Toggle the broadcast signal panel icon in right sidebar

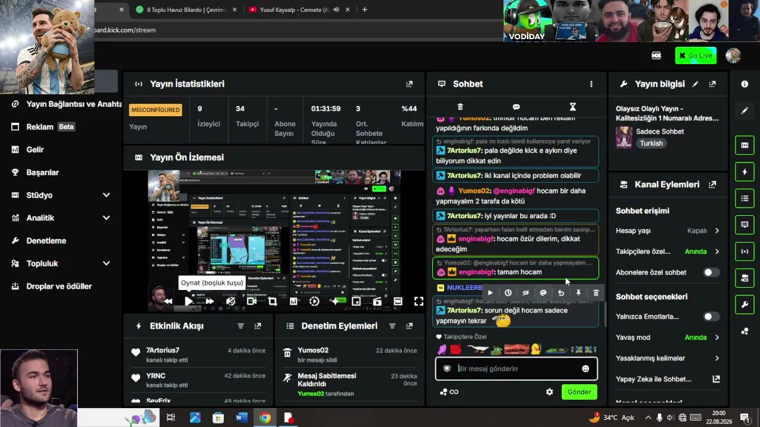[x=745, y=251]
